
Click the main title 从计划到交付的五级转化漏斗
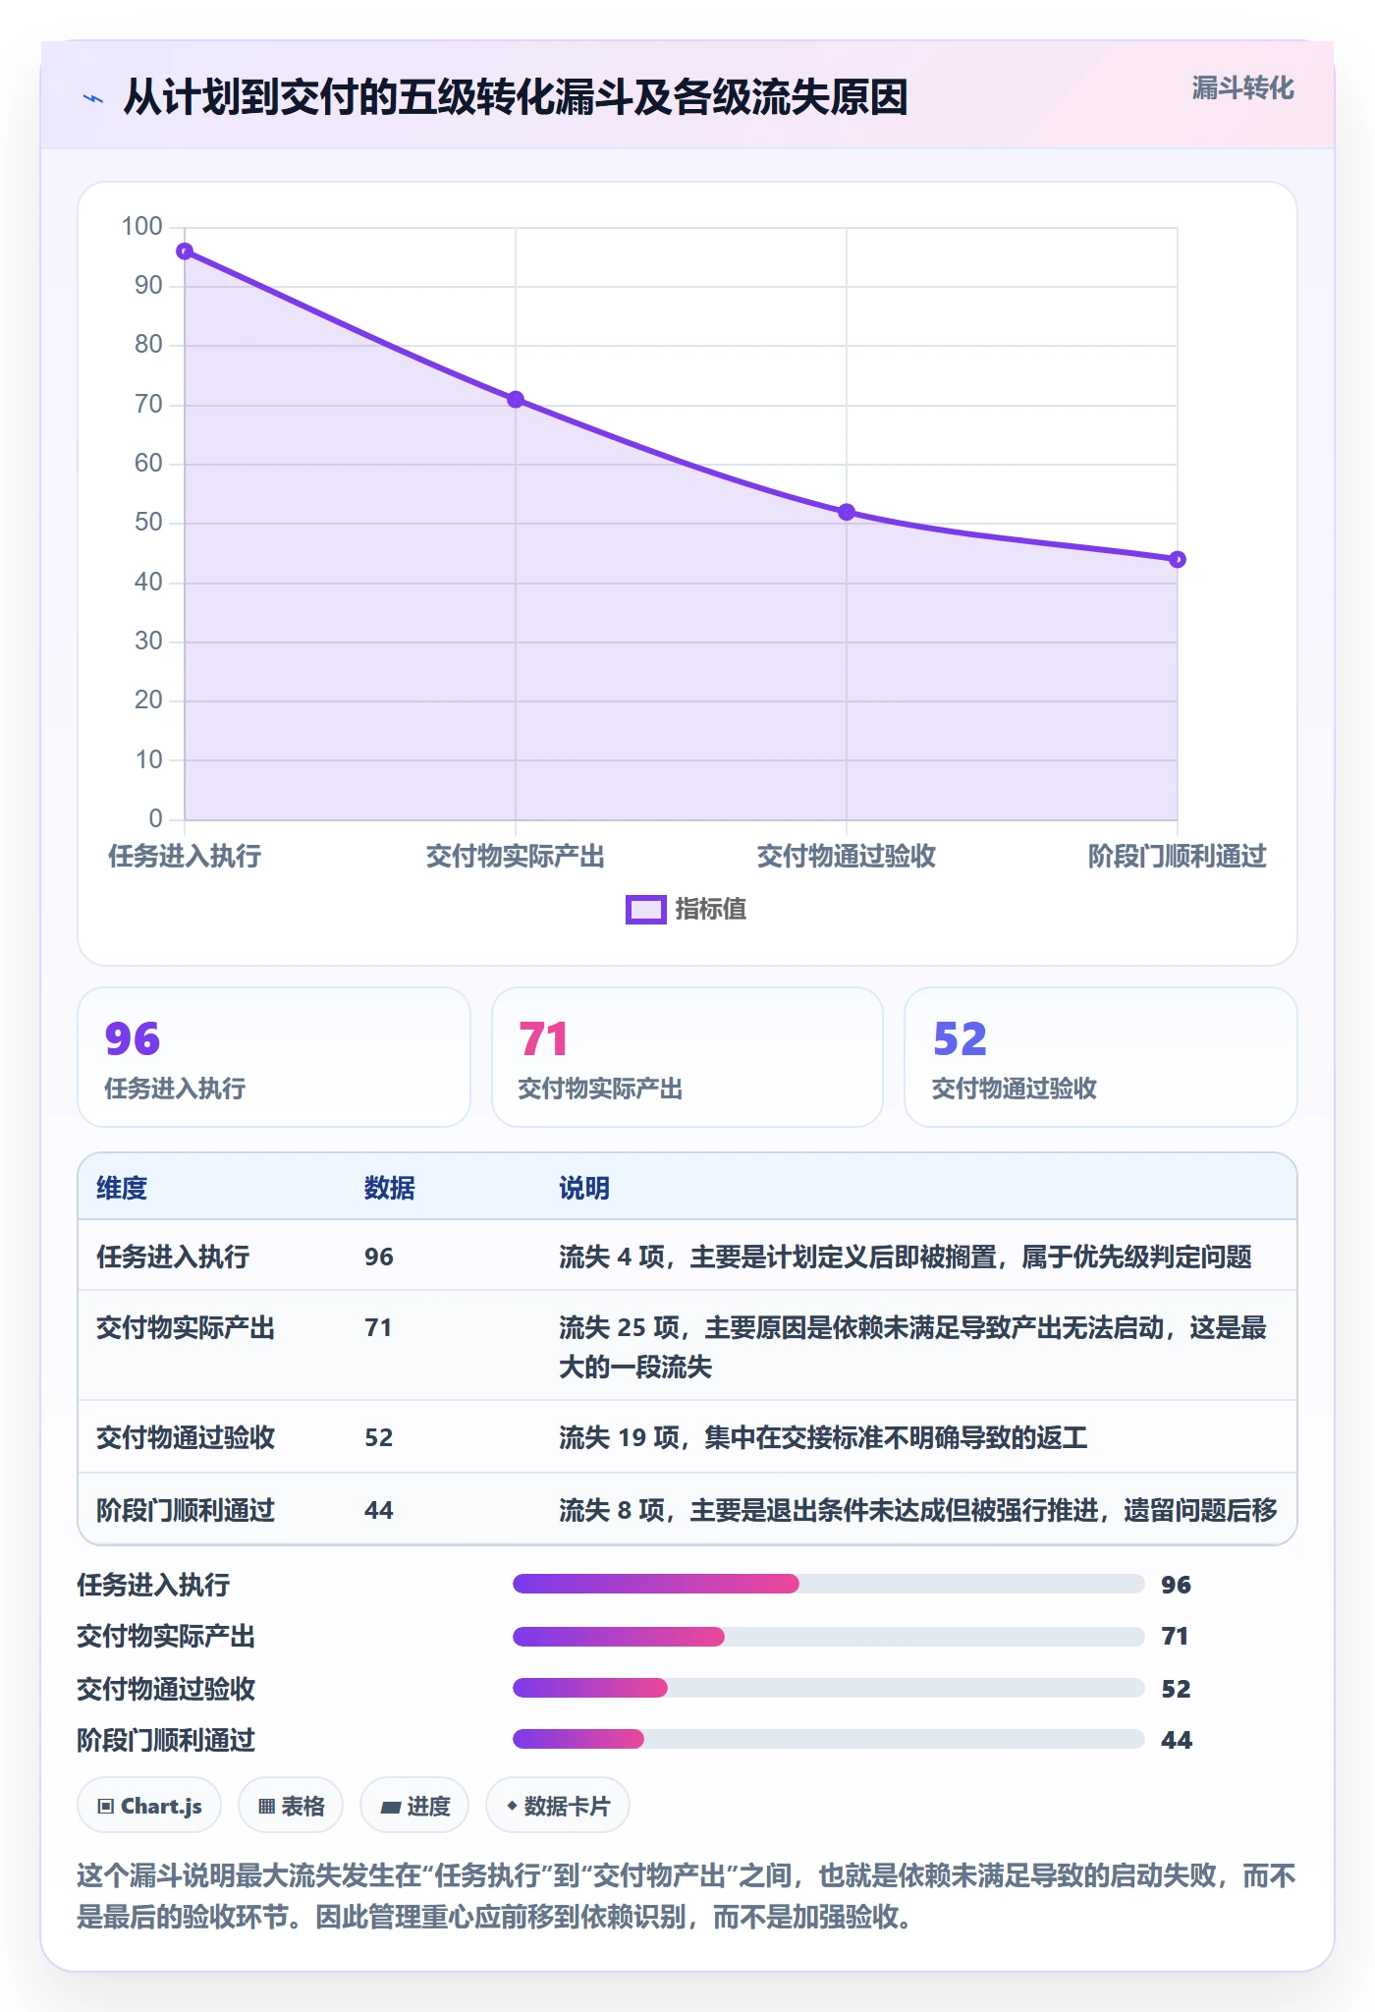(515, 98)
